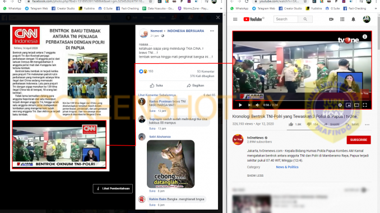Close the Facebook photo viewer
The height and width of the screenshot is (213, 380).
tap(218, 17)
